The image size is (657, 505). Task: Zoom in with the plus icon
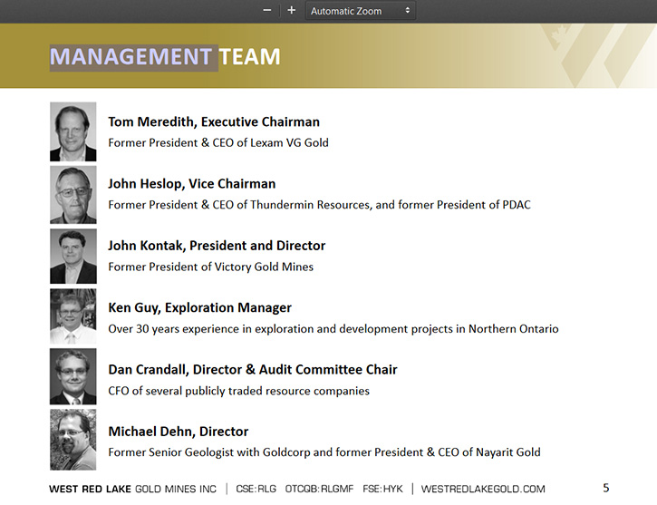pos(292,11)
